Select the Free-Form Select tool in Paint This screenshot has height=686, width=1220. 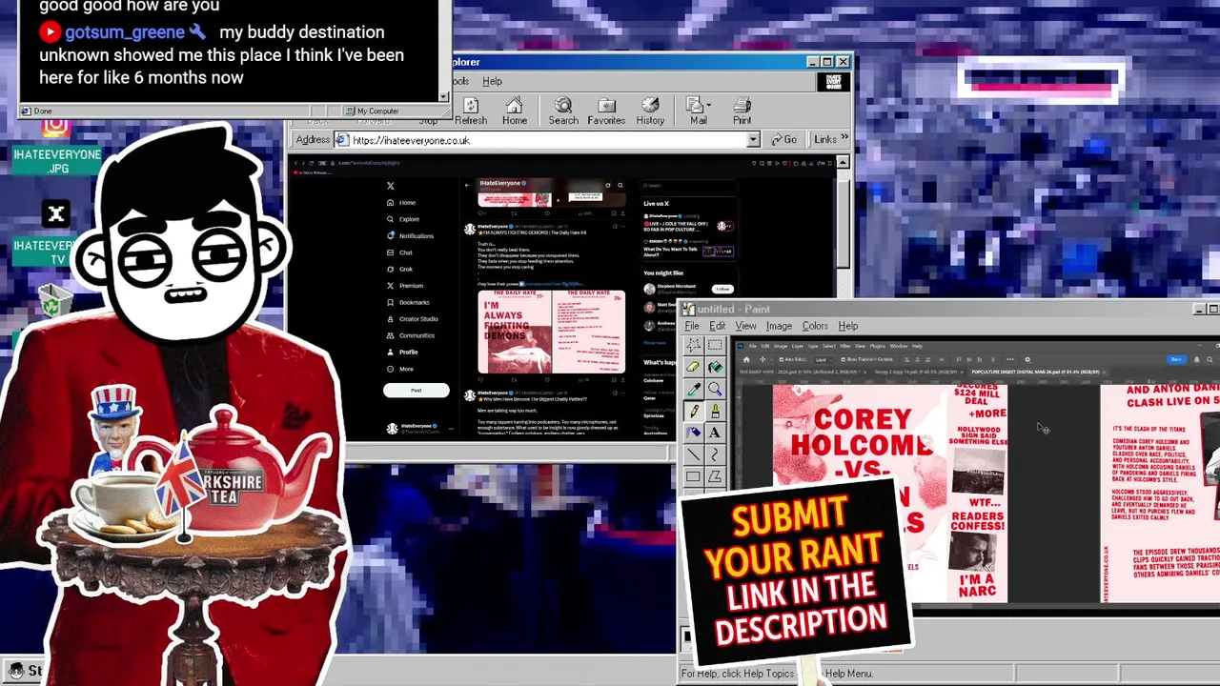click(x=694, y=345)
